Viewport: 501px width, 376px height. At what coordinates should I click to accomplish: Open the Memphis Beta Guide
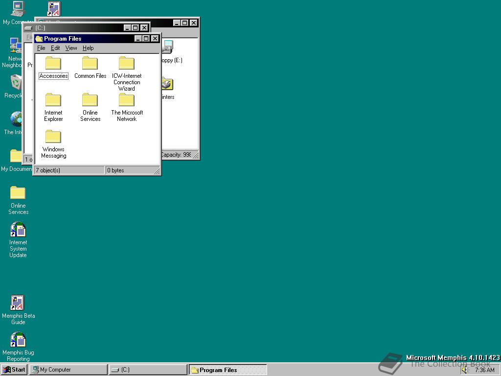click(18, 302)
